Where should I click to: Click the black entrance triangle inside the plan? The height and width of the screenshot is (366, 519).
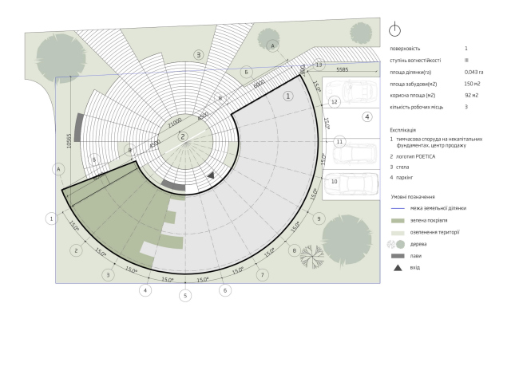[x=211, y=174]
